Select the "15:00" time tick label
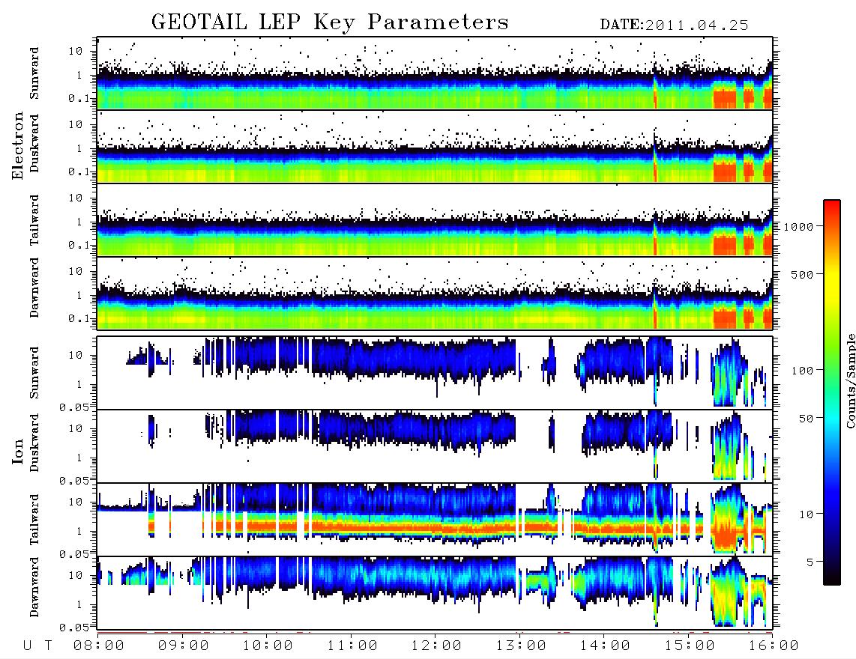 (690, 646)
